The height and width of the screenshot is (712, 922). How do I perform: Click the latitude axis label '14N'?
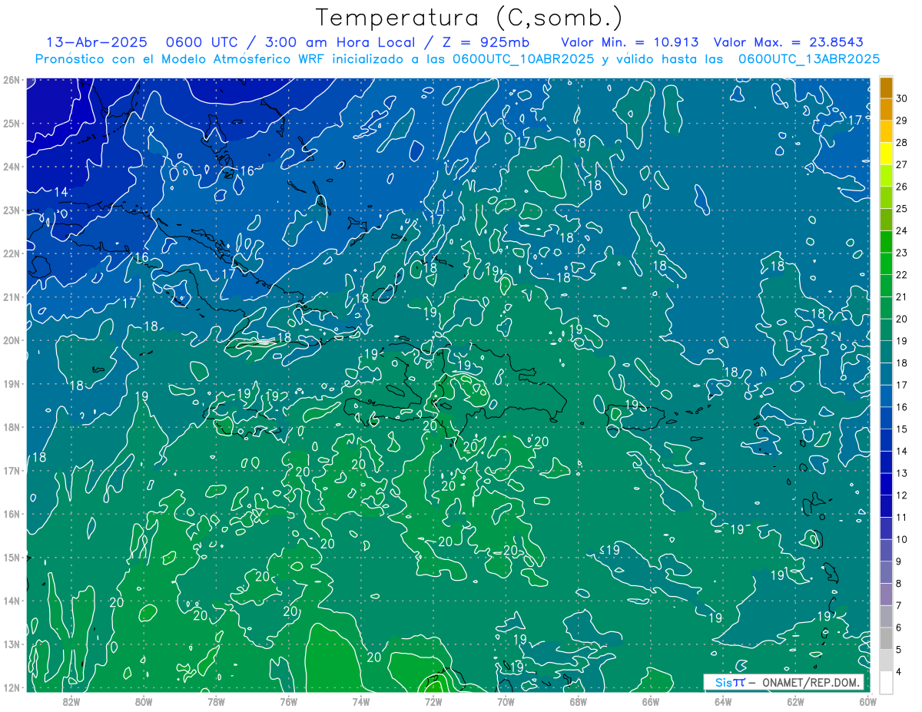(12, 601)
